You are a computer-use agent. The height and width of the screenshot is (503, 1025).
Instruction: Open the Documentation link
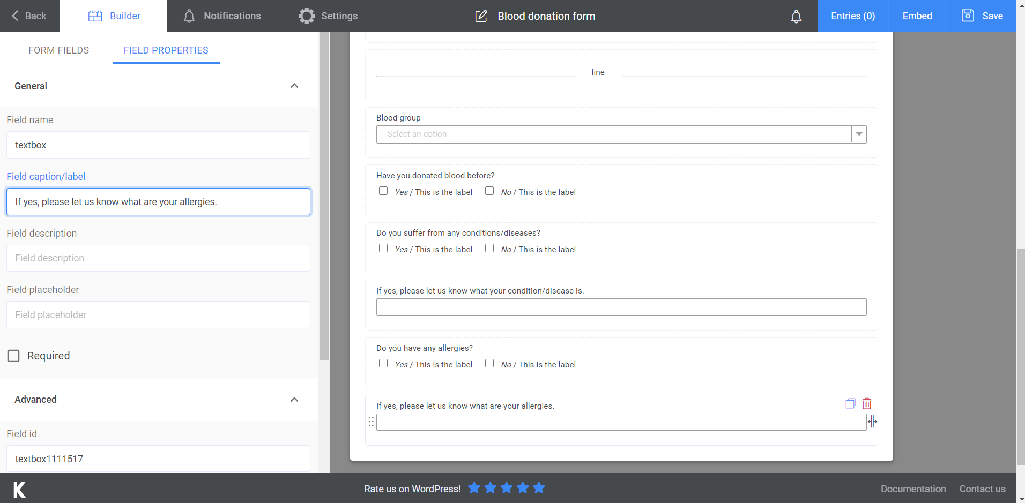point(913,489)
